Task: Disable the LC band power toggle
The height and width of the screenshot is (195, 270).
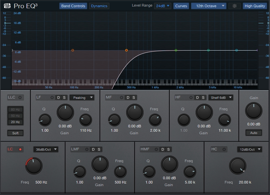Action: coord(20,149)
